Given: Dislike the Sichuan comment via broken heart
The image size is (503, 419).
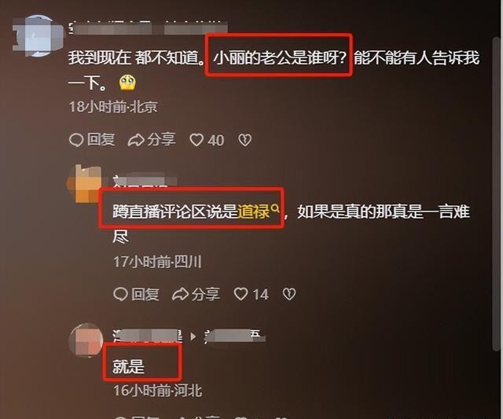Looking at the screenshot, I should (289, 294).
